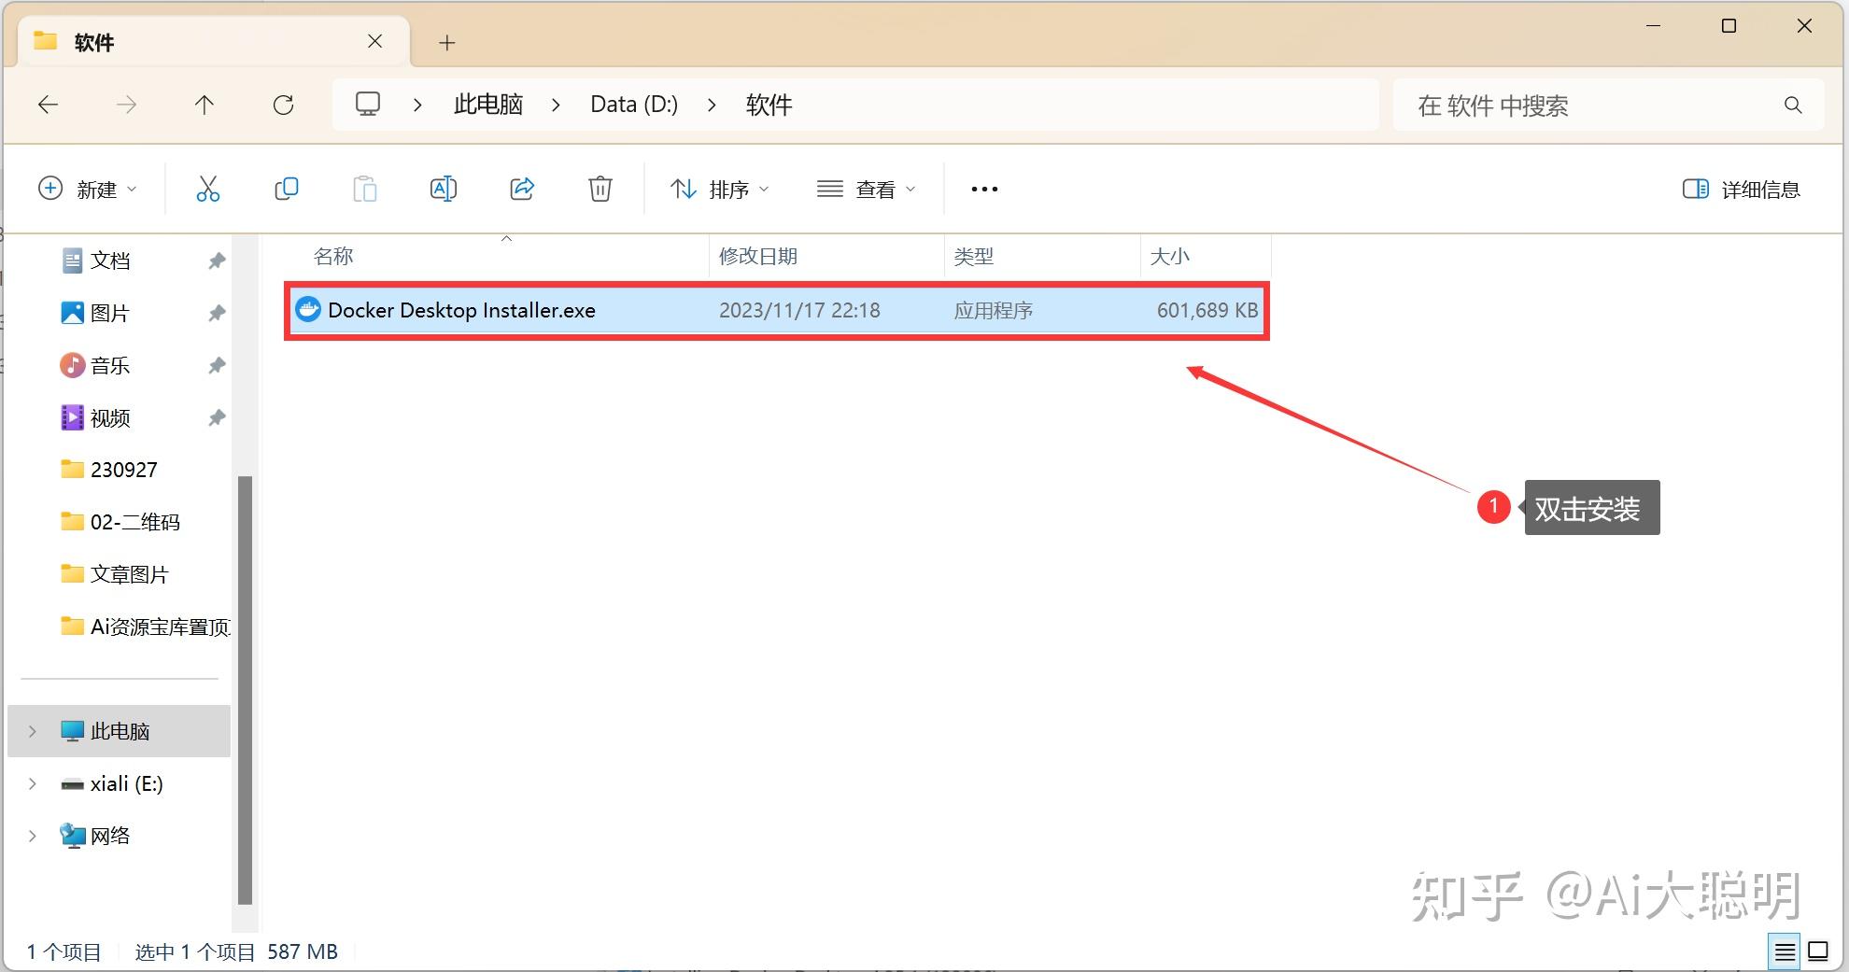The width and height of the screenshot is (1849, 972).
Task: Select Docker Desktop Installer.exe file name
Action: pyautogui.click(x=461, y=310)
